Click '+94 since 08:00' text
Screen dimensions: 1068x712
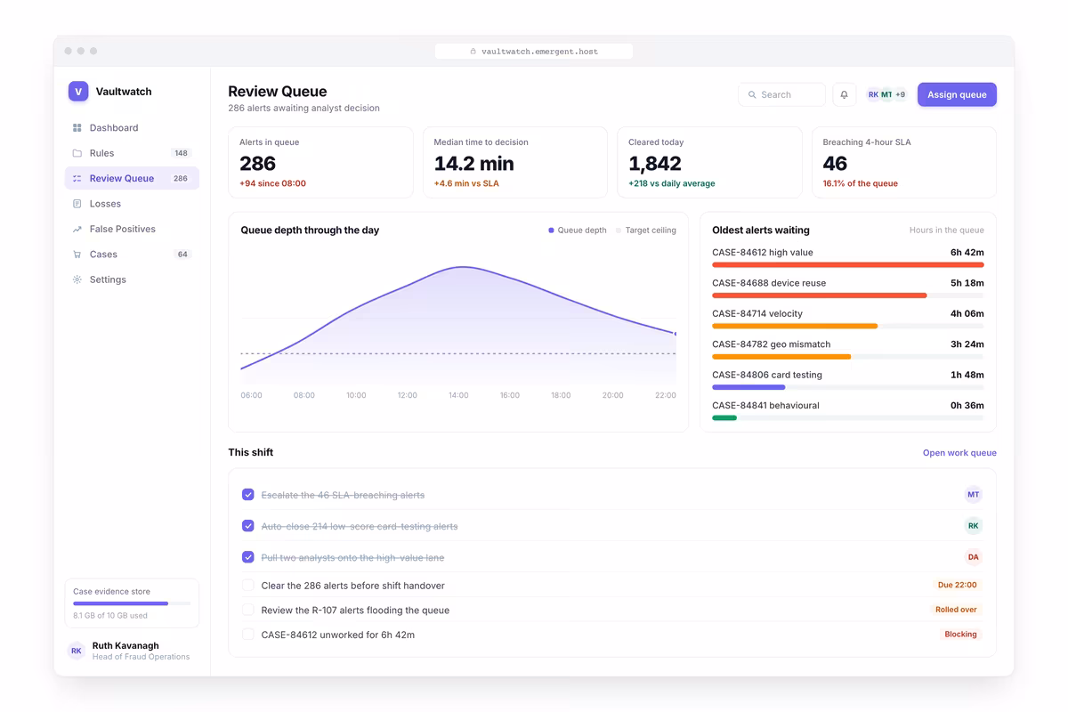coord(272,183)
